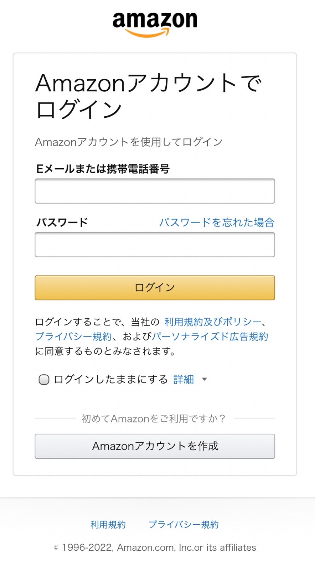
Task: Open the footer プライバシー規約 link
Action: pyautogui.click(x=184, y=524)
